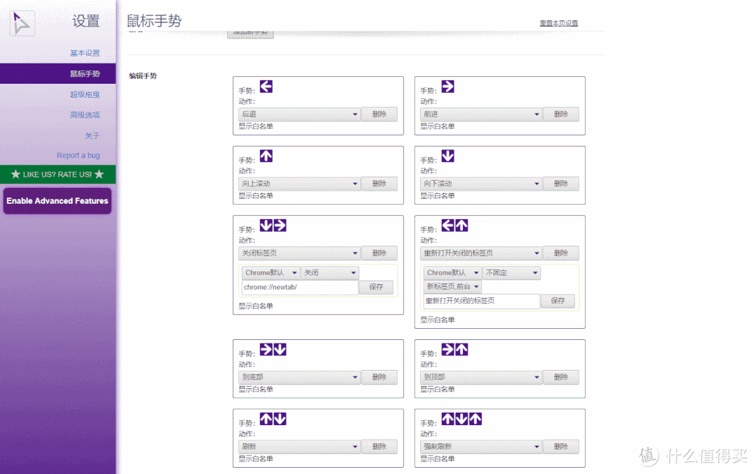Click the Report a bug link
The width and height of the screenshot is (755, 474).
click(78, 156)
